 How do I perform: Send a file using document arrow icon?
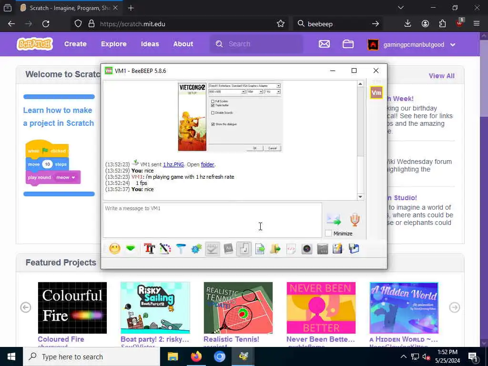[x=260, y=249]
